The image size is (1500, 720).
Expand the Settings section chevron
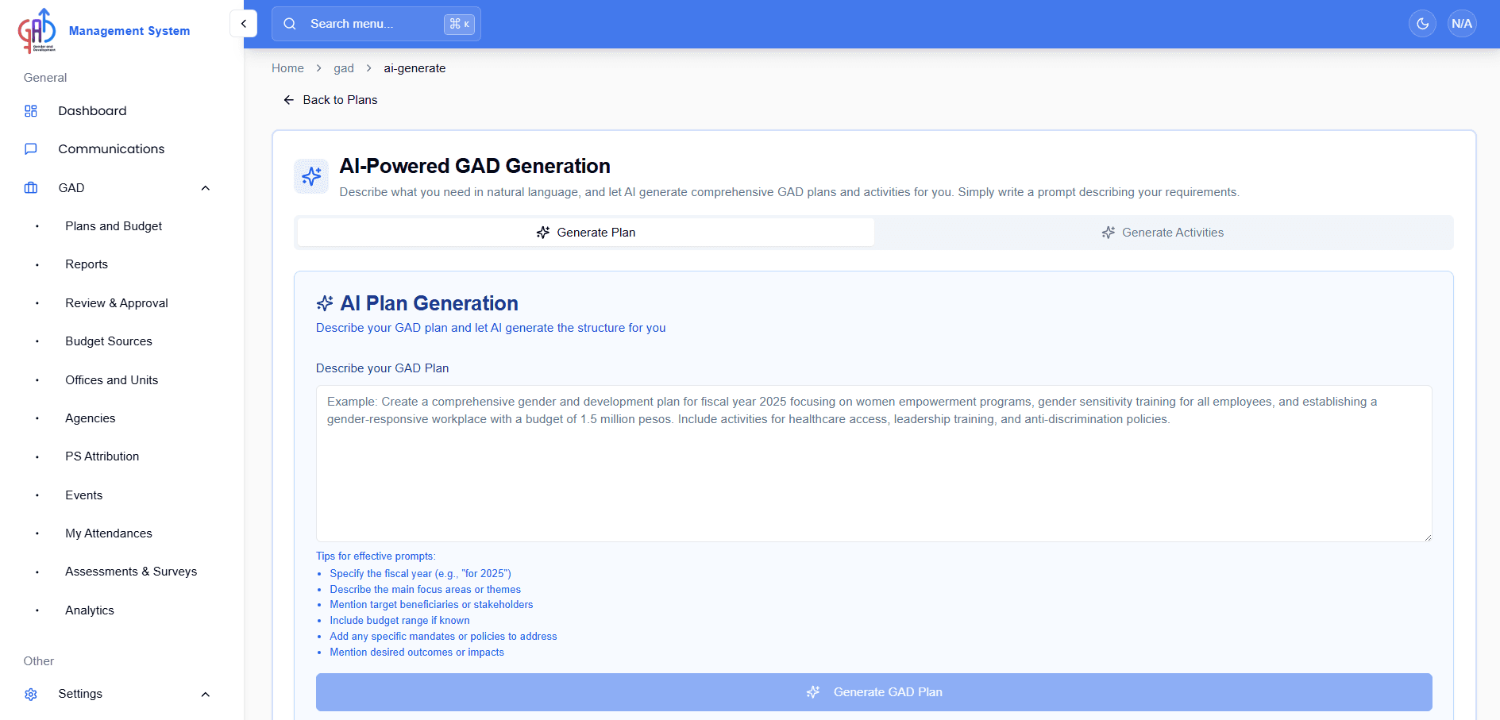pyautogui.click(x=206, y=694)
